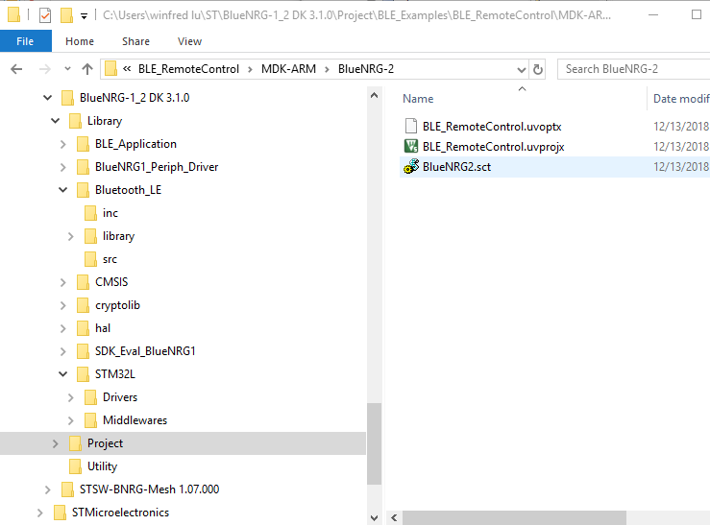Screen dimensions: 710x525
Task: Sort by the Name column header
Action: pyautogui.click(x=418, y=99)
